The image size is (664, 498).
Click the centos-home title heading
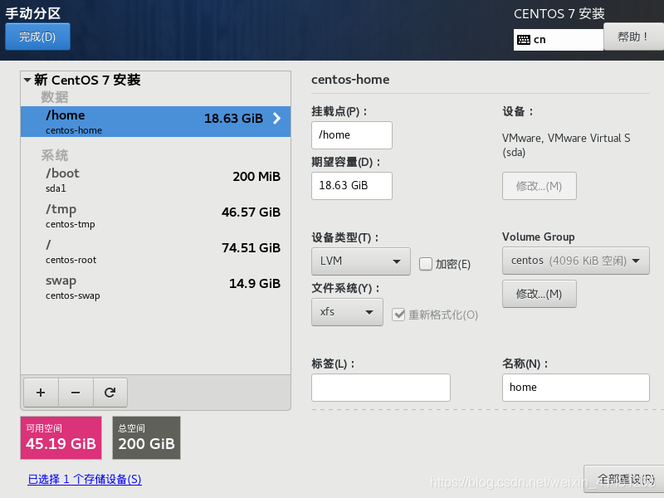click(x=350, y=80)
